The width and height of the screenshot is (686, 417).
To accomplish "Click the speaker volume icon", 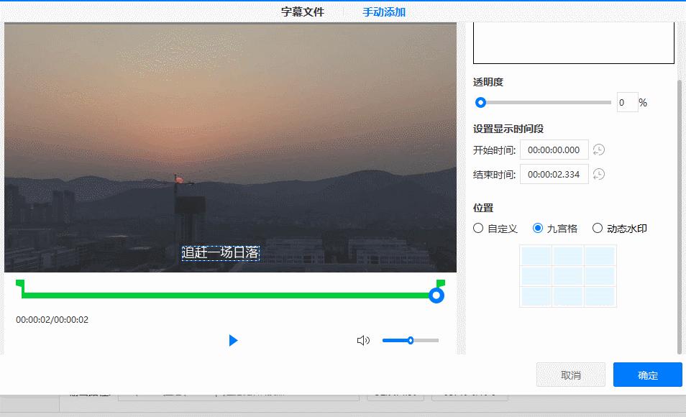I will [x=363, y=340].
